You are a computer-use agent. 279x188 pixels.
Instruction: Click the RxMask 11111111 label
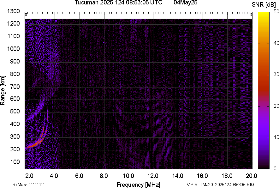click(x=29, y=185)
